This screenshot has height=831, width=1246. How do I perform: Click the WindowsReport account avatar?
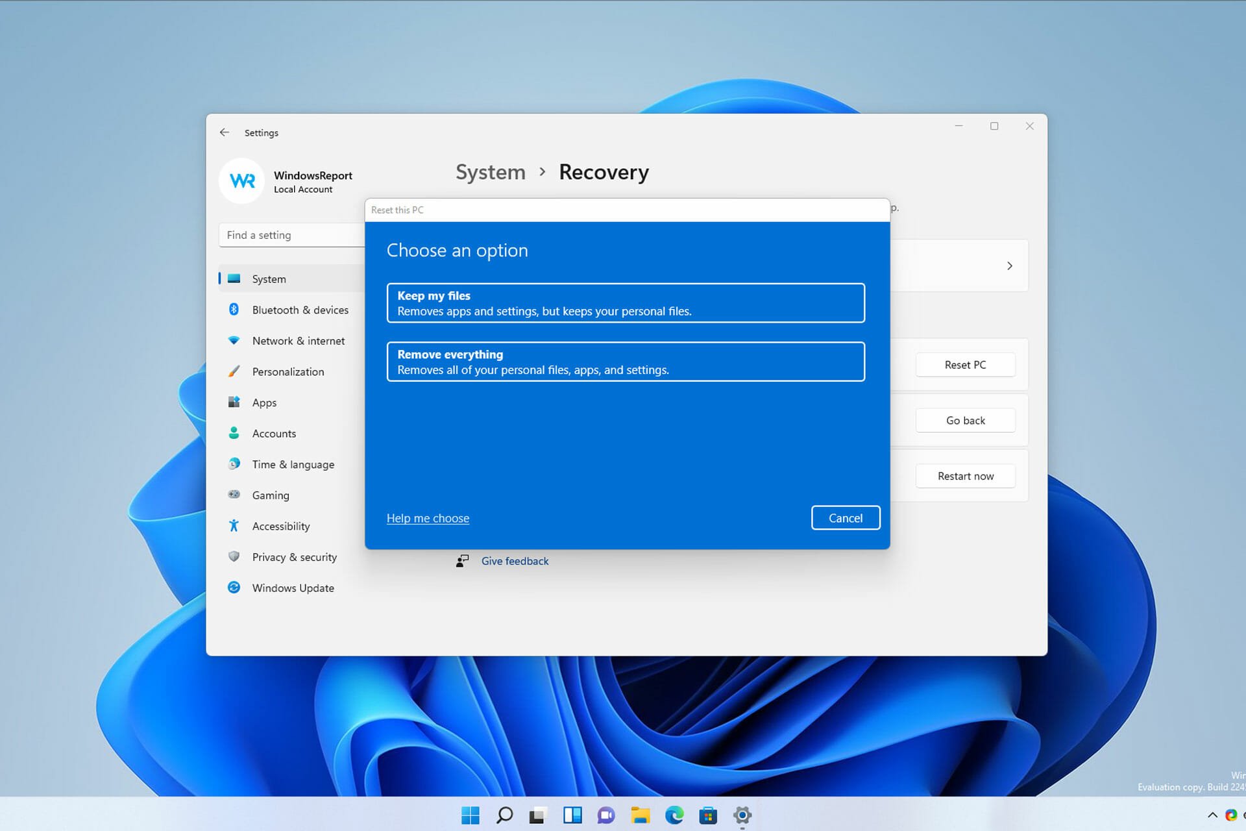(241, 180)
